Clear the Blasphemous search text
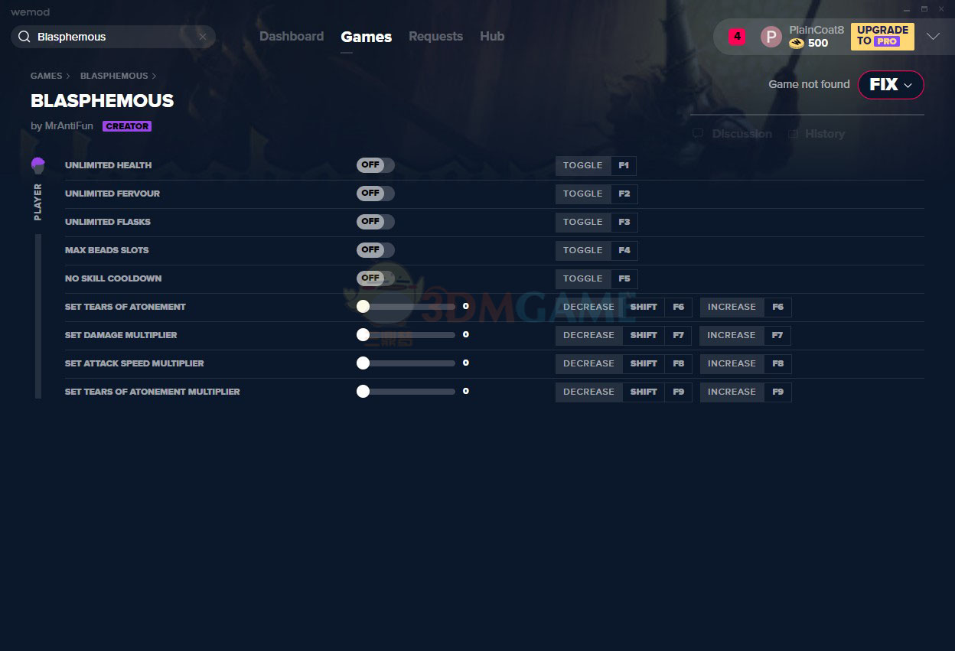Viewport: 955px width, 651px height. [203, 37]
